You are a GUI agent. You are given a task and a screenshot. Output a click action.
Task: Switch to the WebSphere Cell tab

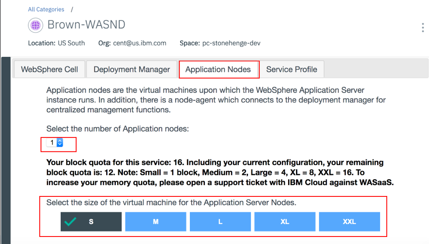point(49,69)
